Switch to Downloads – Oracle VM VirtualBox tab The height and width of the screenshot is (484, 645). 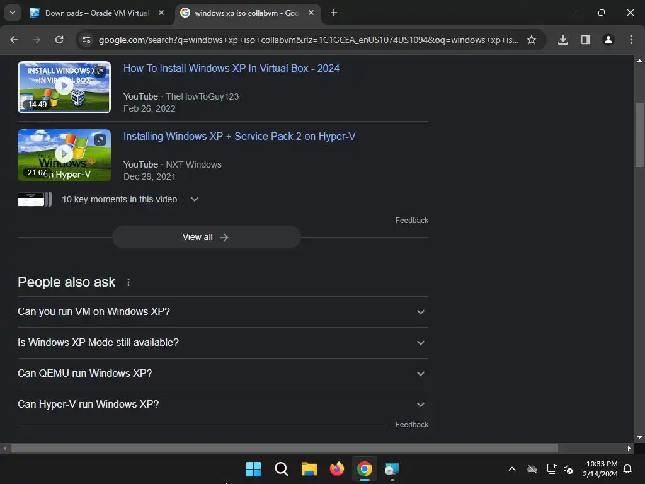(96, 13)
